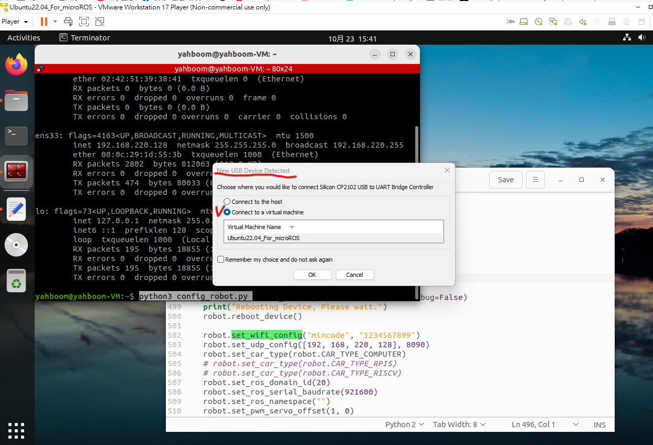Image resolution: width=653 pixels, height=445 pixels.
Task: Show Applications grid in the dock
Action: [16, 430]
